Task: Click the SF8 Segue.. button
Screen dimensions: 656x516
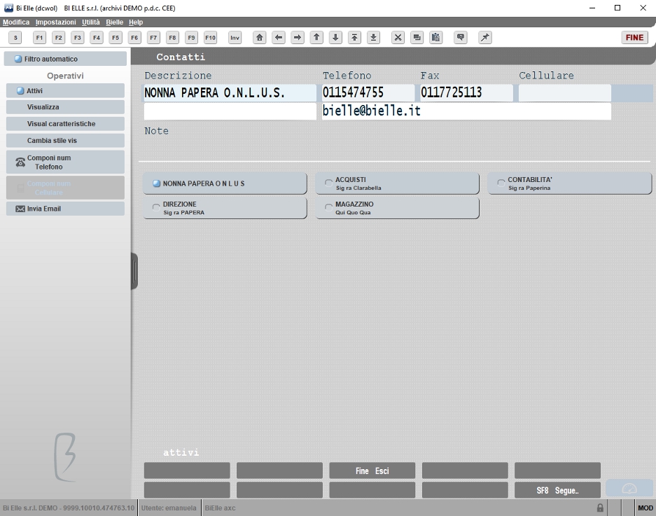Action: point(557,491)
